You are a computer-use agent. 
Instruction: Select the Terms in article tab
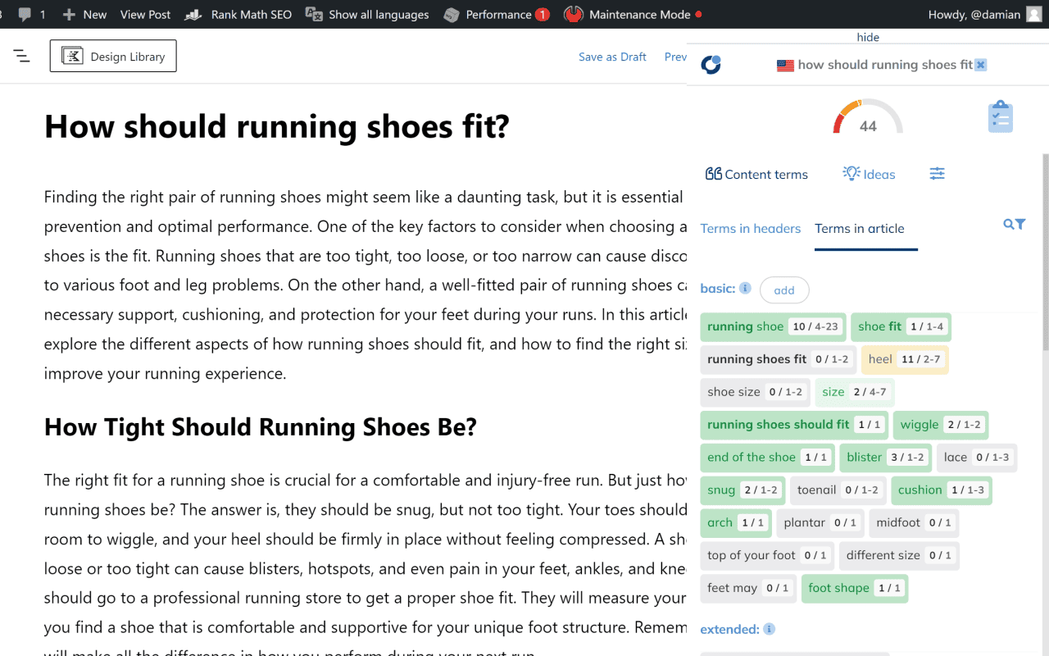[x=860, y=229]
